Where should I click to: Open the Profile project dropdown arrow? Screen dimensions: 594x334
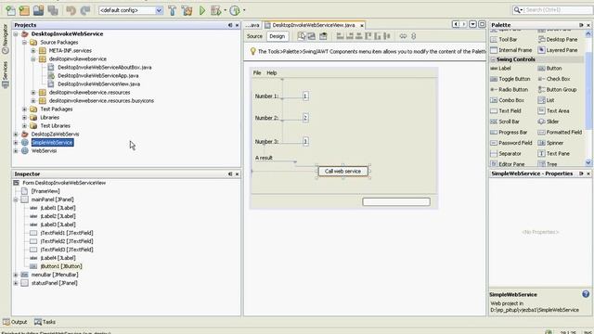(x=244, y=10)
